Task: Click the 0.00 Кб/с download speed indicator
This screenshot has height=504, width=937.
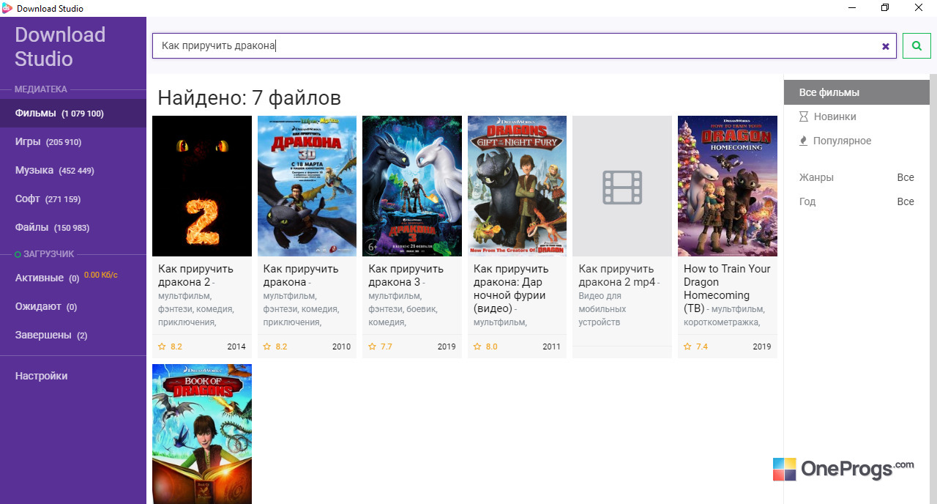Action: coord(101,275)
